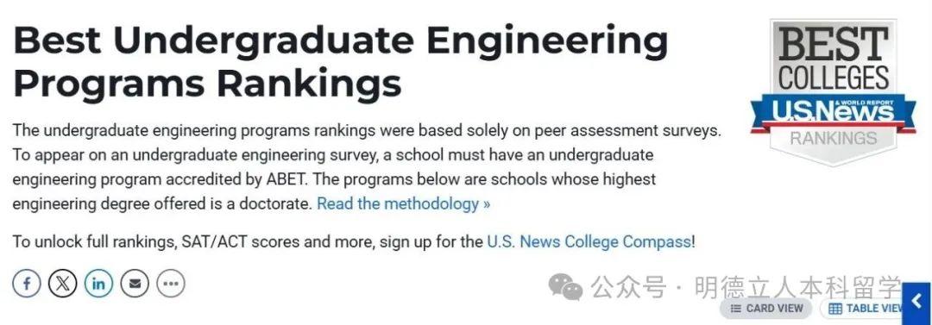
Task: Click the Best Colleges U.S. News badge
Action: pyautogui.click(x=833, y=92)
